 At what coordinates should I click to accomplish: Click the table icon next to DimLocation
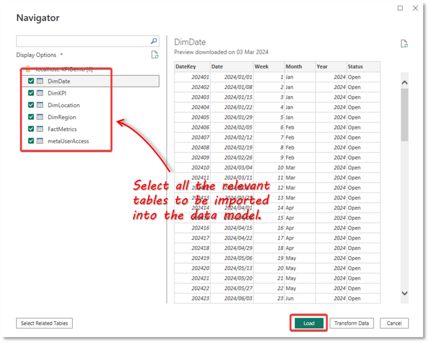(x=39, y=105)
